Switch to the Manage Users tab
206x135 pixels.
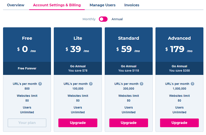click(102, 5)
